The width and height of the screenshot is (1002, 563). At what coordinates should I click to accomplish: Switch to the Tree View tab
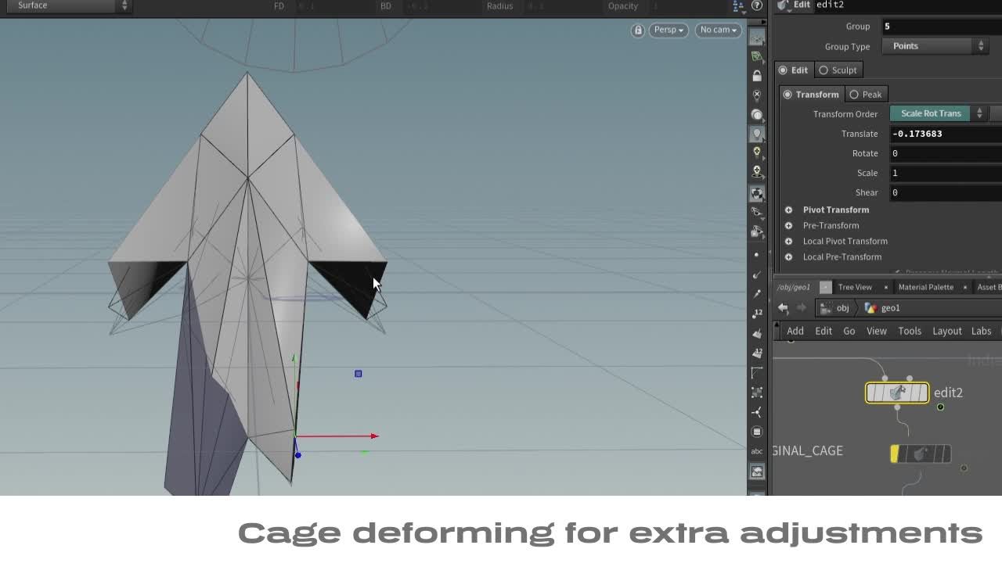(x=855, y=287)
